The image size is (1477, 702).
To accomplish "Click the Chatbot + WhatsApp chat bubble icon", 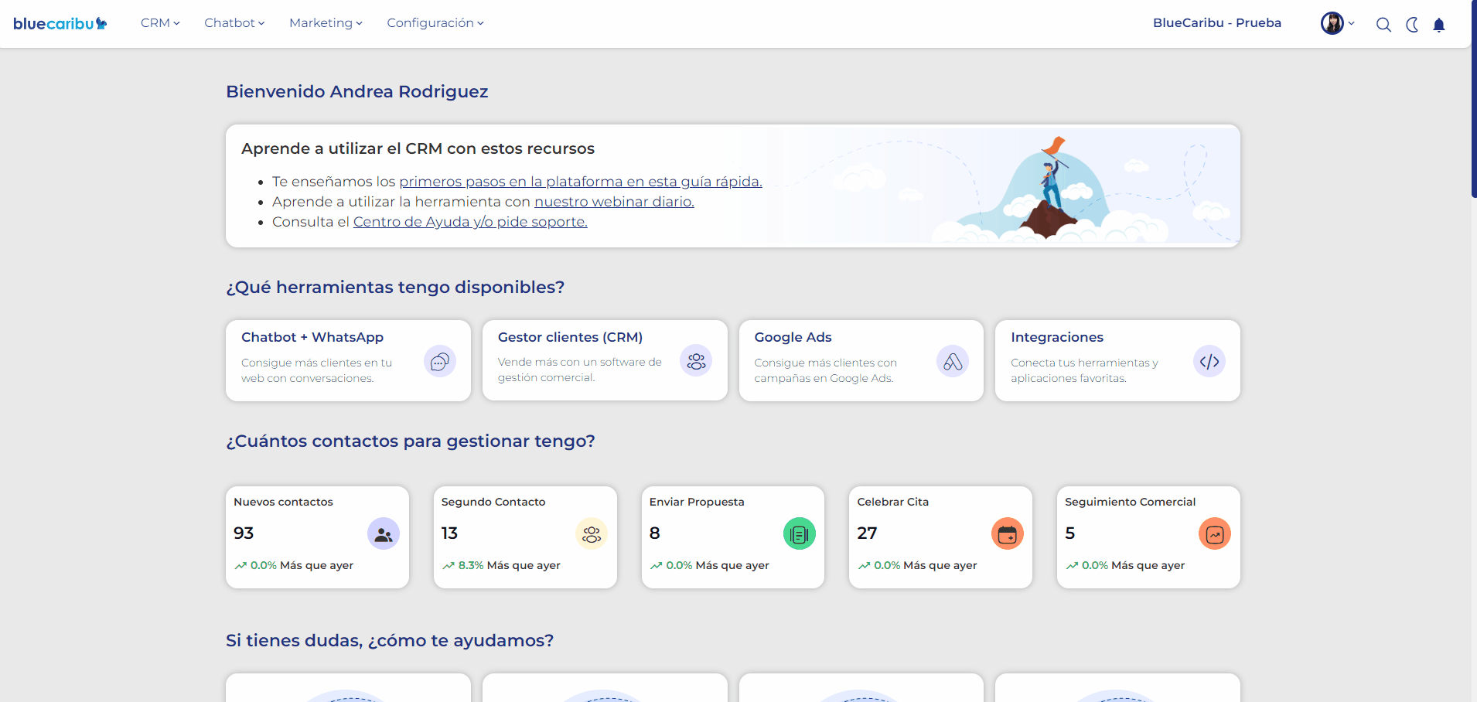I will pyautogui.click(x=440, y=361).
